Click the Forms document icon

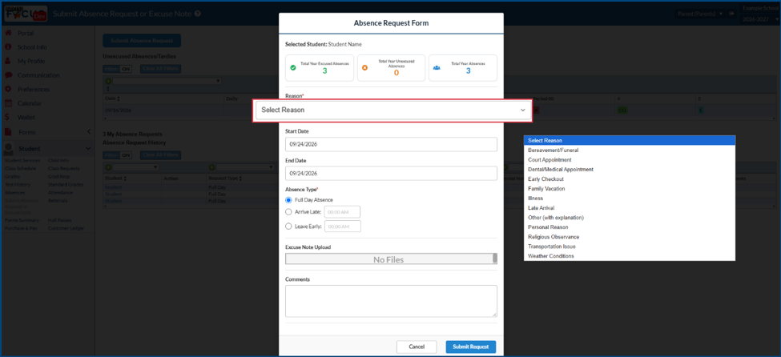point(8,132)
